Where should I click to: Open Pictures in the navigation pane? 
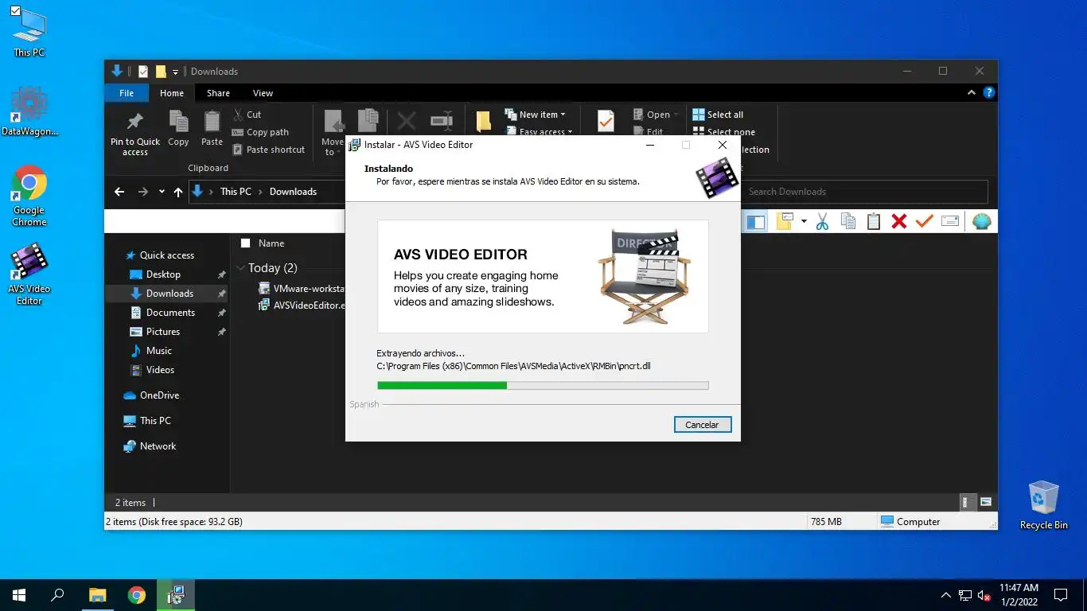click(163, 332)
